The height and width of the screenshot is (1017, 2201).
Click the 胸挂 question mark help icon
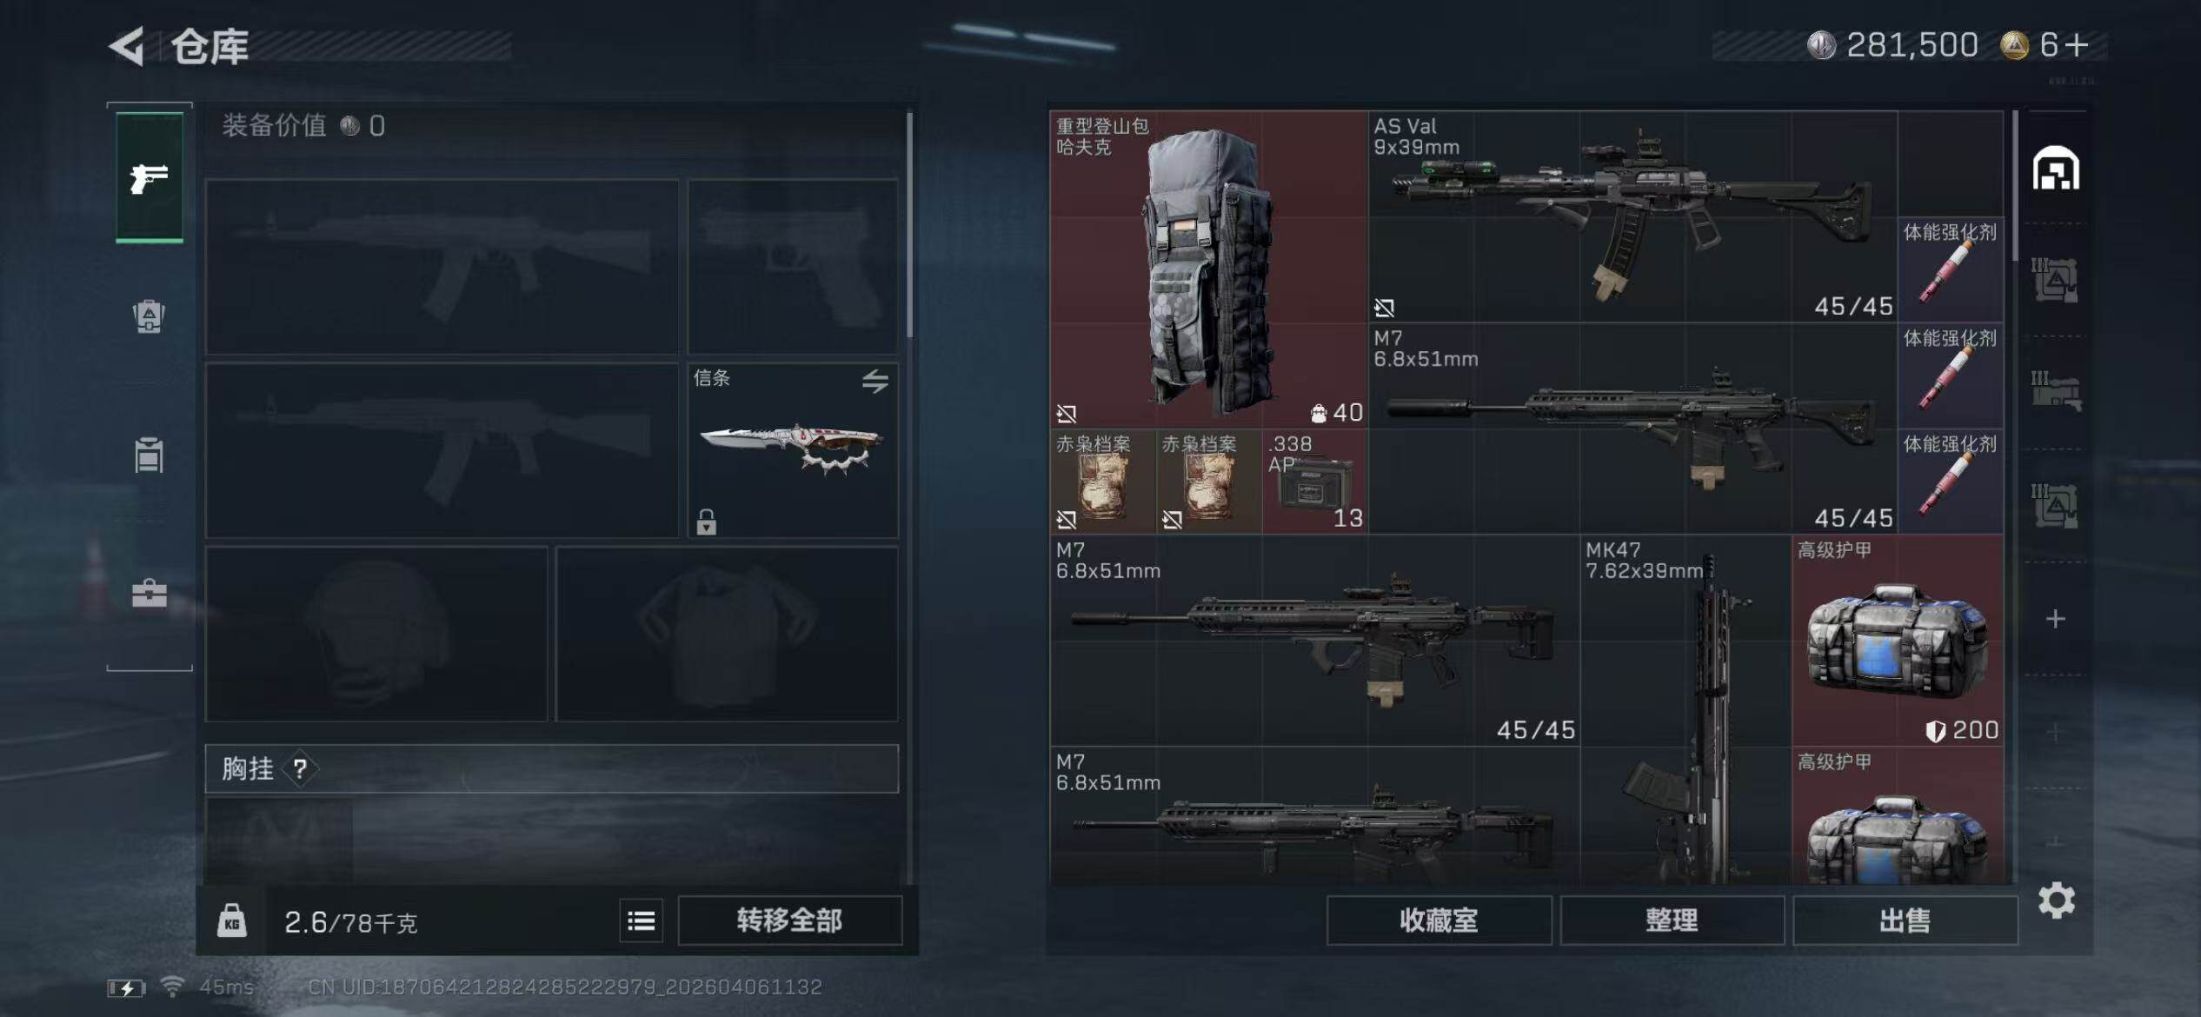(300, 768)
